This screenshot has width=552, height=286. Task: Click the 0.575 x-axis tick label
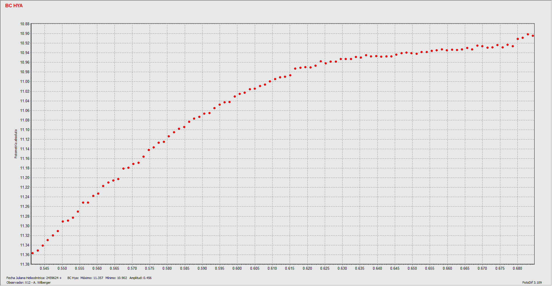pyautogui.click(x=150, y=269)
